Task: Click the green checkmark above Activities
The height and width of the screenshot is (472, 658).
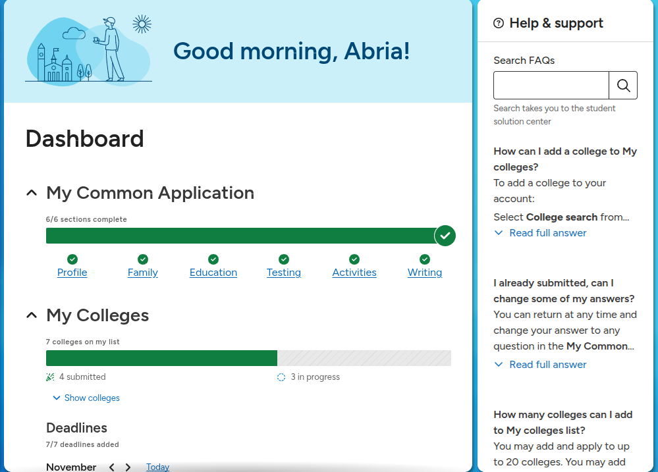Action: (354, 259)
